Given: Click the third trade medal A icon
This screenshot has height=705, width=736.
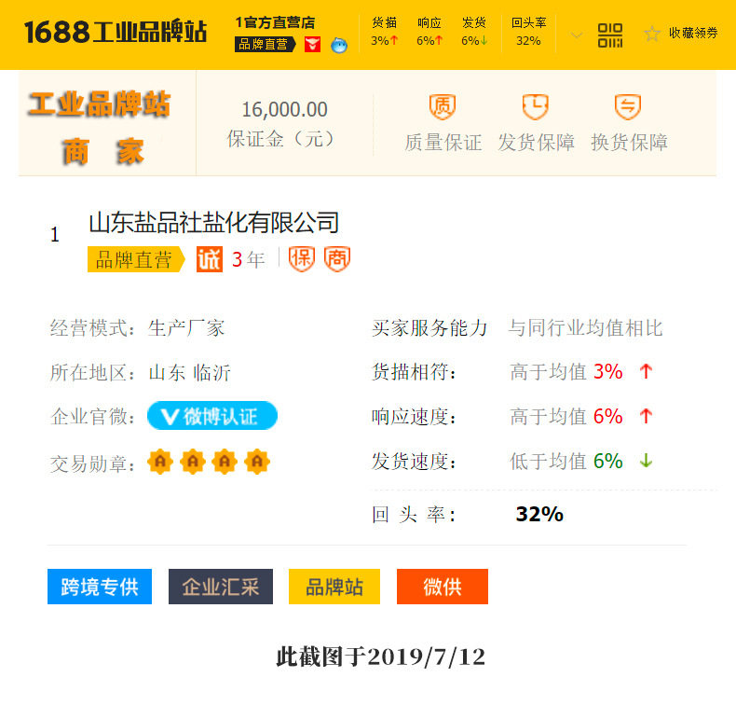Looking at the screenshot, I should tap(225, 463).
